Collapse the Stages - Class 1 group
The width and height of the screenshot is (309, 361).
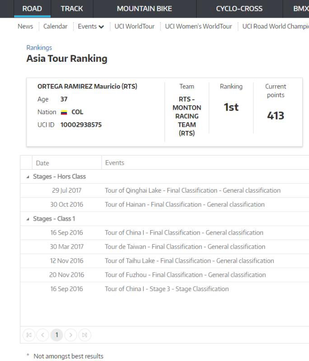coord(28,219)
